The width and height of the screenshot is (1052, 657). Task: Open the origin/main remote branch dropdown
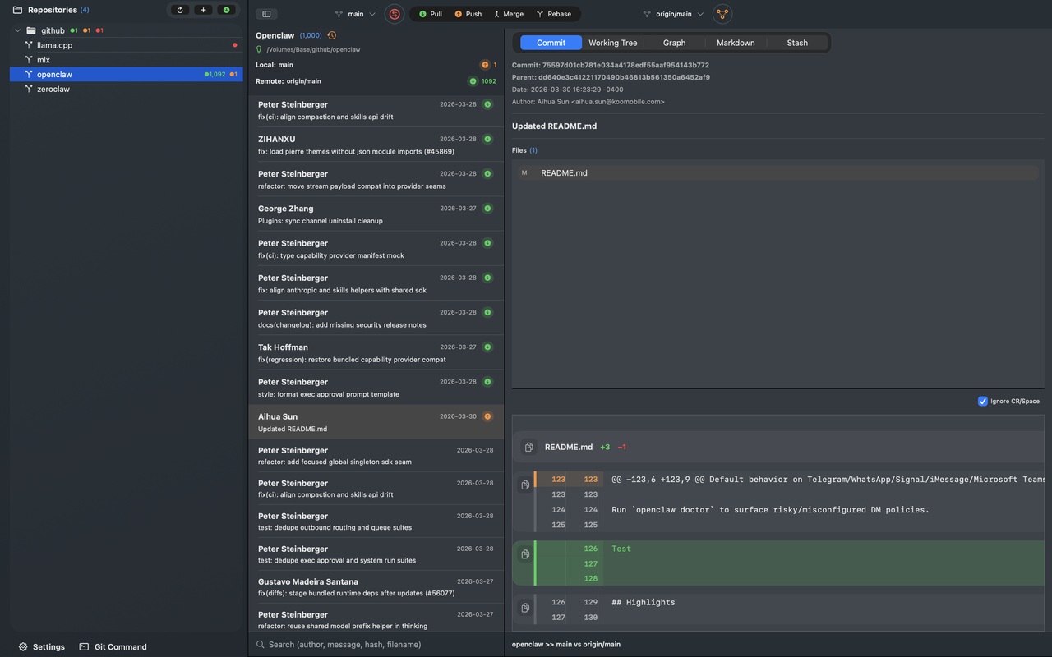pos(673,14)
